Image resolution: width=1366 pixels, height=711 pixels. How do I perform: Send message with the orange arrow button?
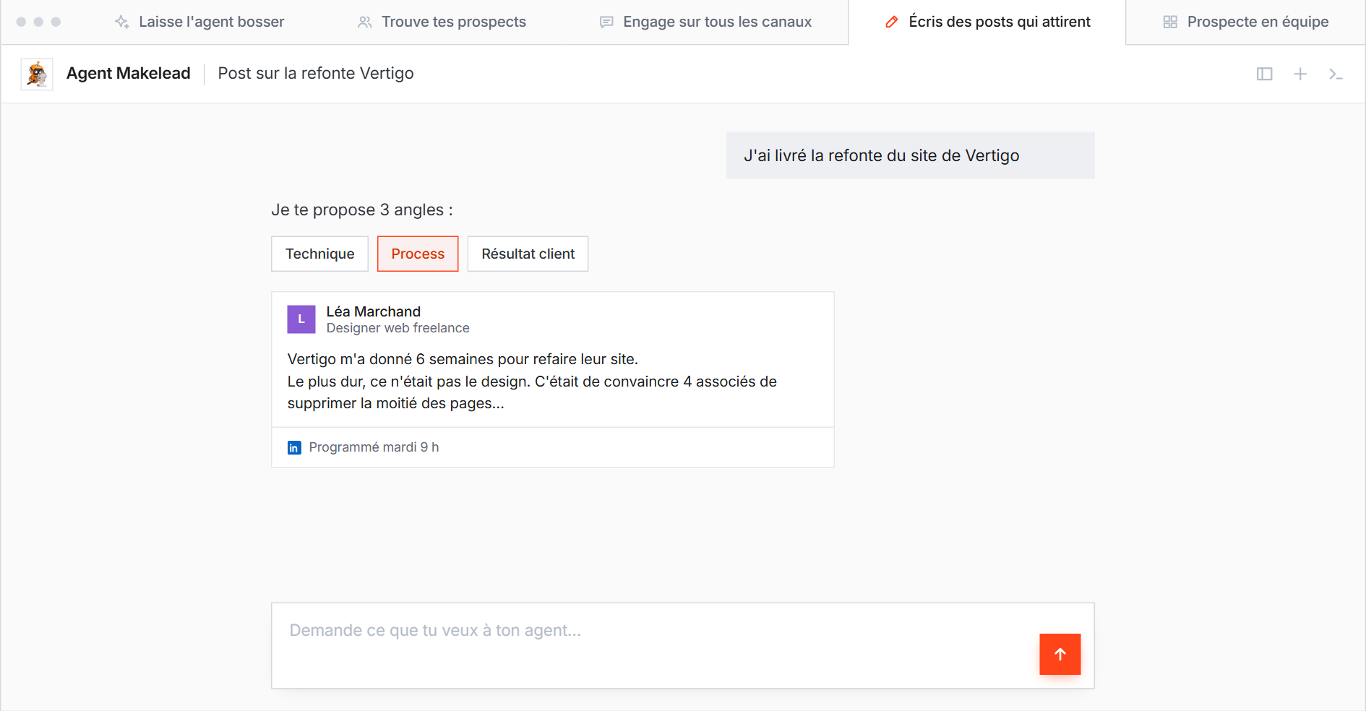(x=1060, y=654)
